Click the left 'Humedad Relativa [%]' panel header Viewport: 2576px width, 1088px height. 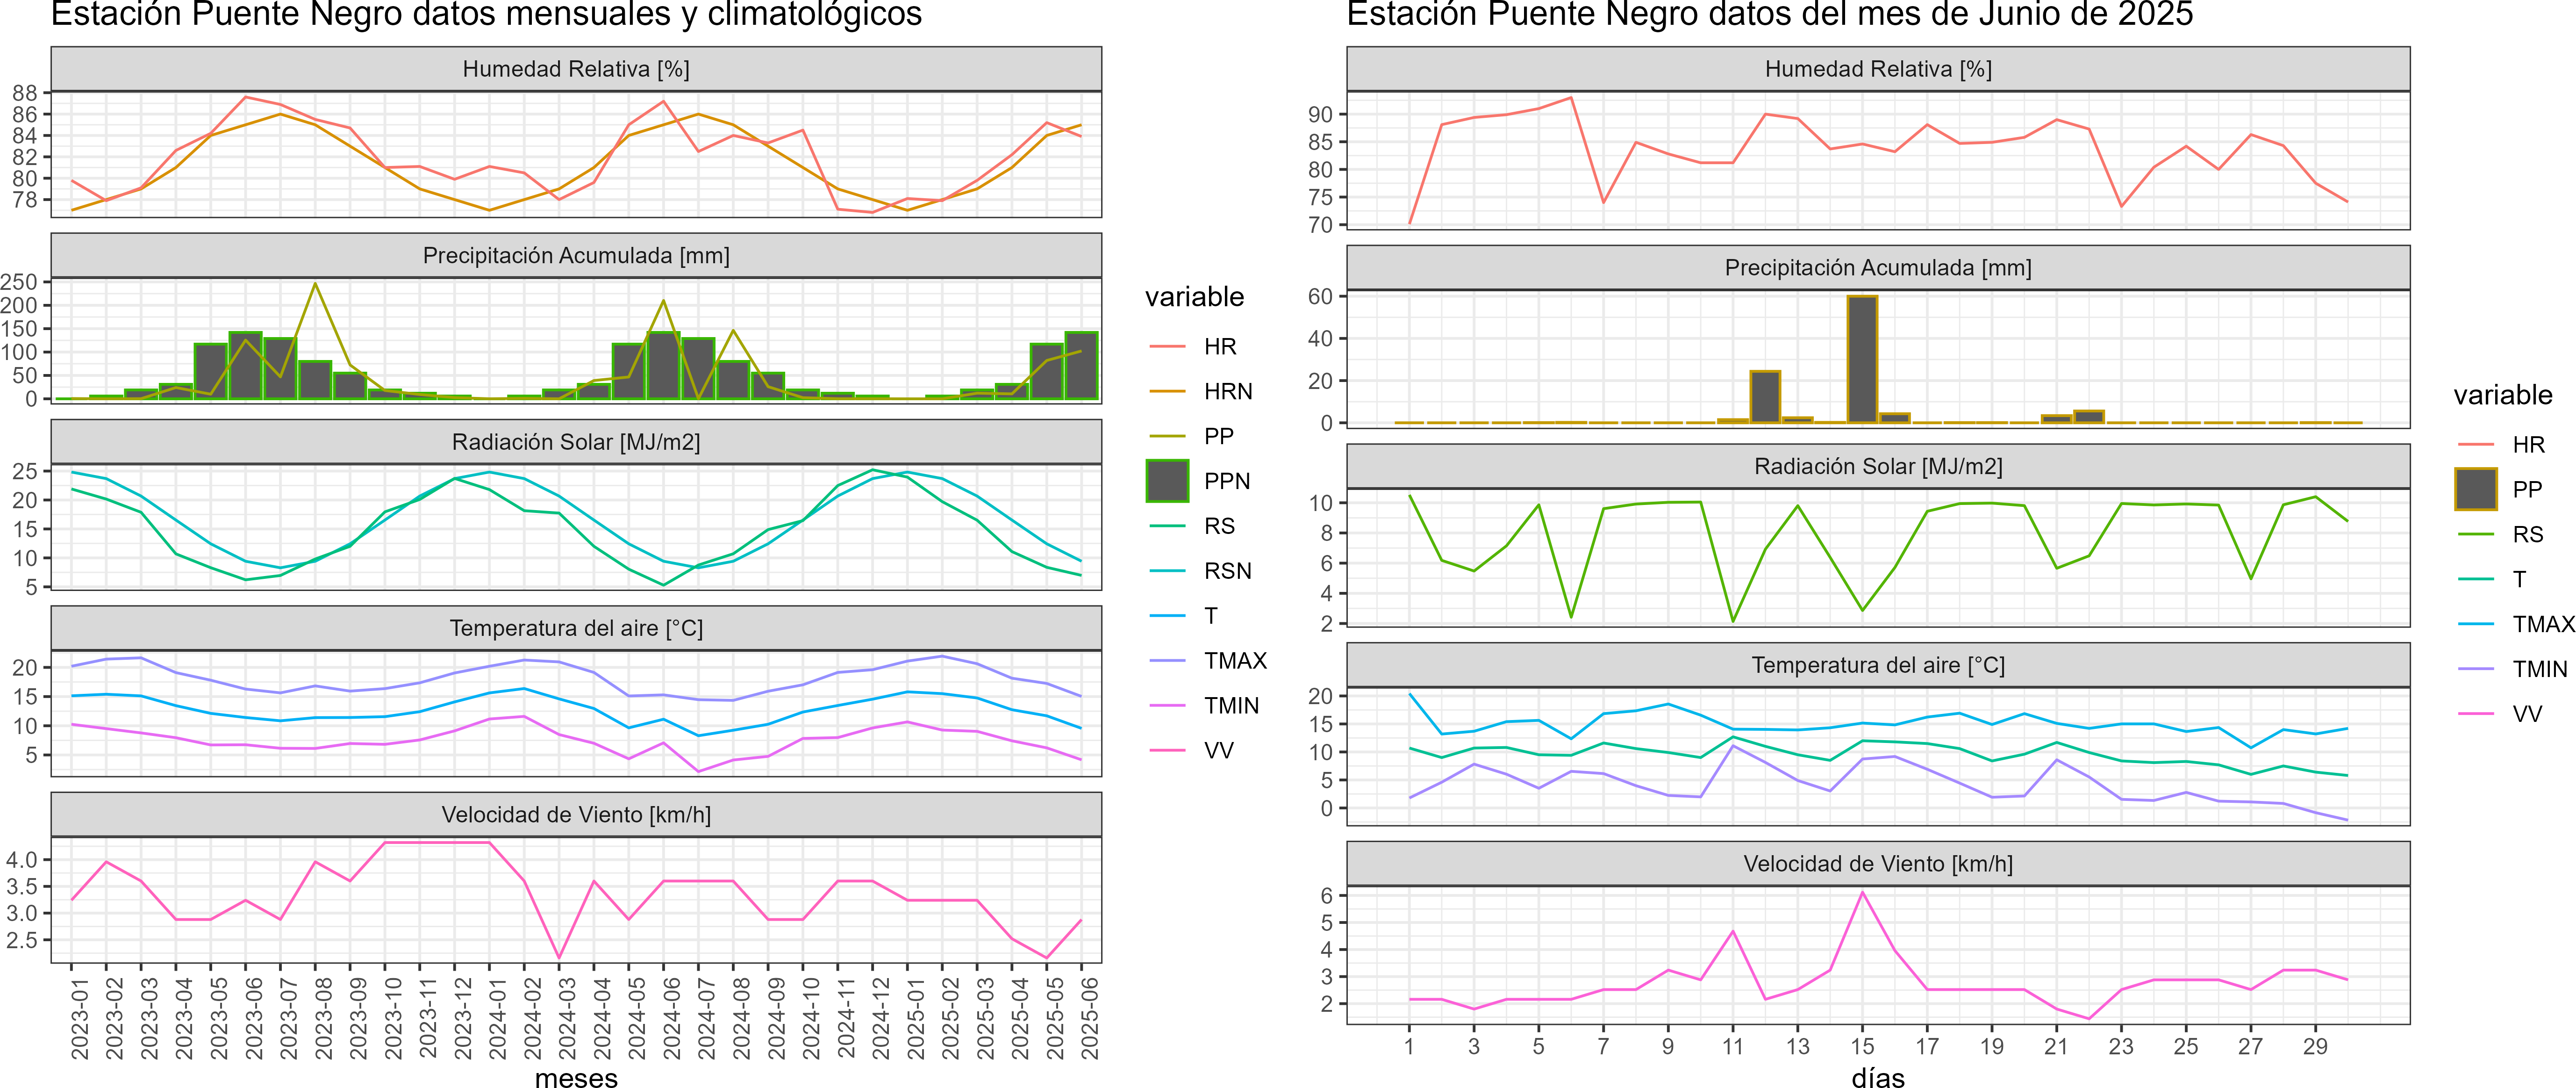coord(576,69)
